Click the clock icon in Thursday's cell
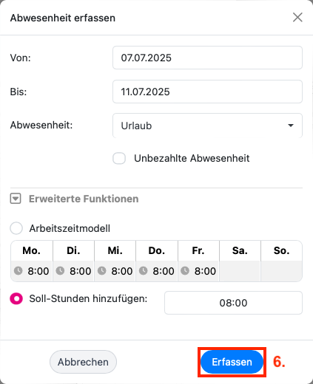 [144, 271]
